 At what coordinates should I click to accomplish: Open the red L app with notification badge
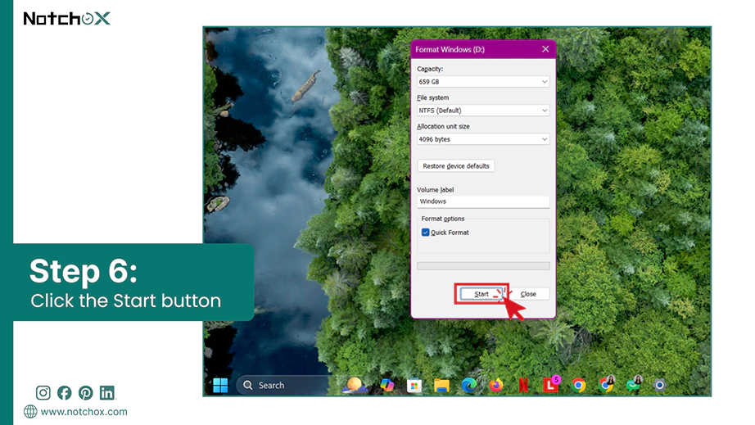551,385
